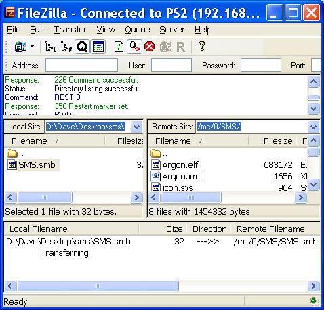Select SMS.smb in the local pane
Image resolution: width=324 pixels, height=310 pixels.
coord(37,165)
